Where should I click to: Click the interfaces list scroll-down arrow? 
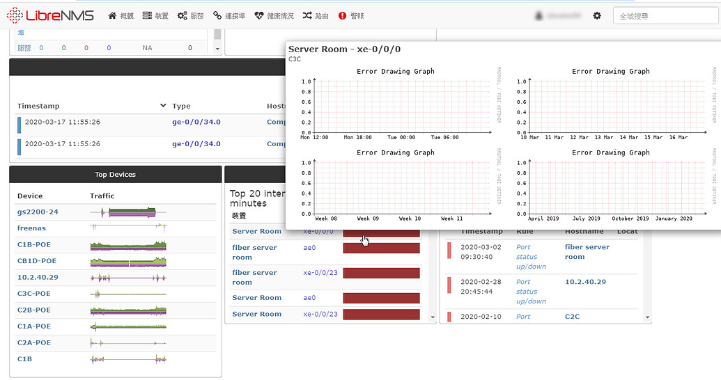pyautogui.click(x=433, y=317)
